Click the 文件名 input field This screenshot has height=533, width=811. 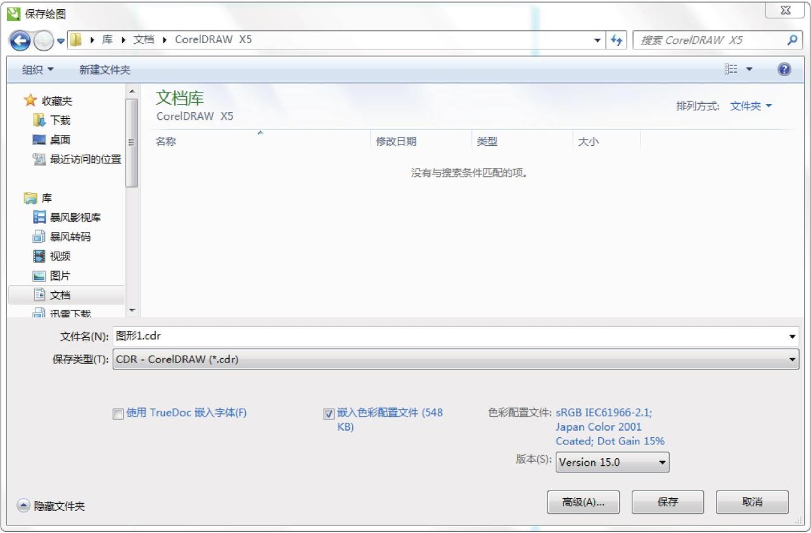click(x=380, y=336)
